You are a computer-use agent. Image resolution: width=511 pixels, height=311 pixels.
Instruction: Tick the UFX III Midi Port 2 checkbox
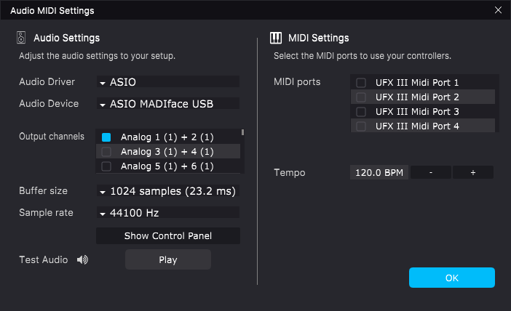click(361, 97)
